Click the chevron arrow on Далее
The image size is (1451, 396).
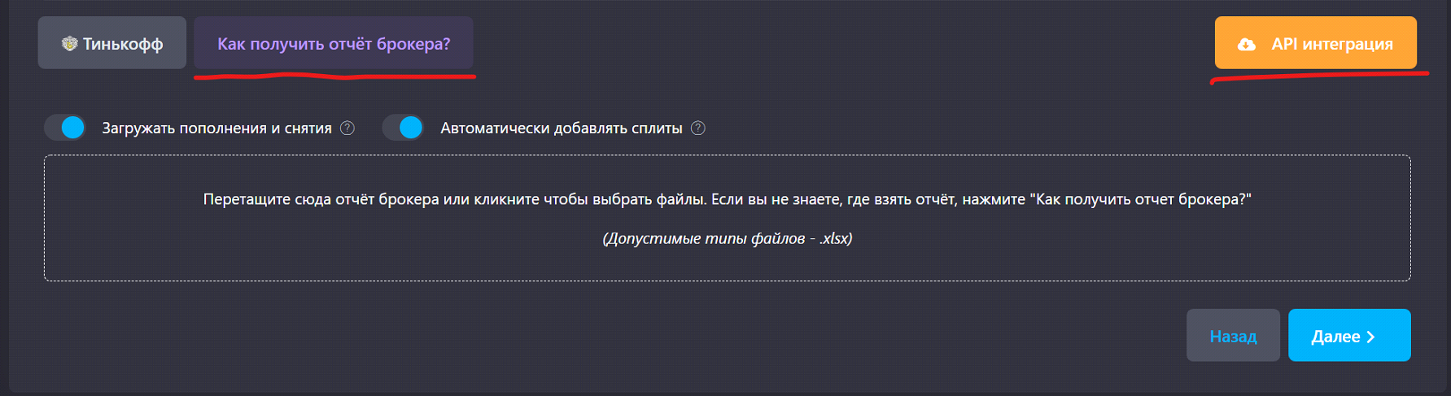[1371, 337]
